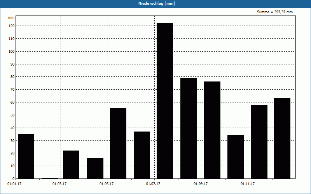Click the "mm" unit label on the y-axis
Screen dimensions: 311x194
(x=11, y=17)
